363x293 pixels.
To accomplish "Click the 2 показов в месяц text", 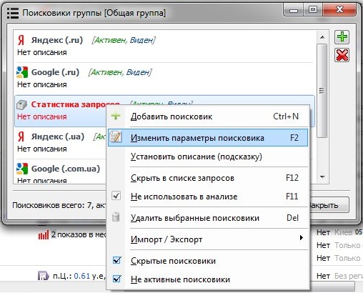I will (x=79, y=234).
